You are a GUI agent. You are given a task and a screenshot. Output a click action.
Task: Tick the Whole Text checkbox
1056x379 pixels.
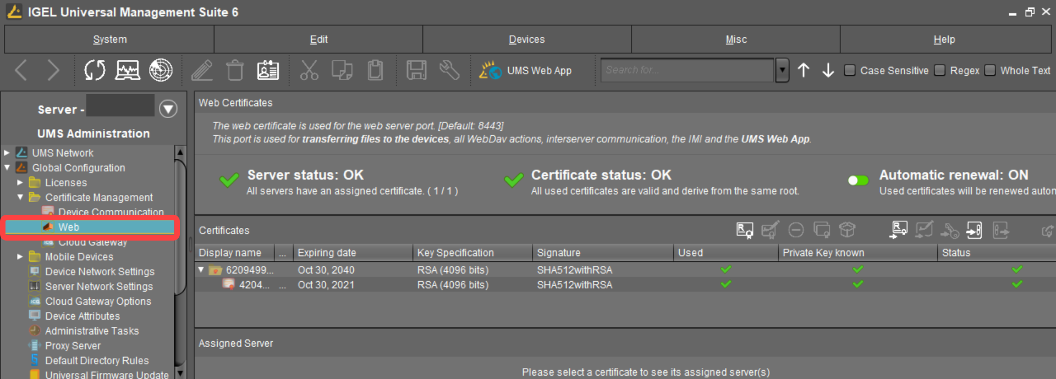[990, 70]
